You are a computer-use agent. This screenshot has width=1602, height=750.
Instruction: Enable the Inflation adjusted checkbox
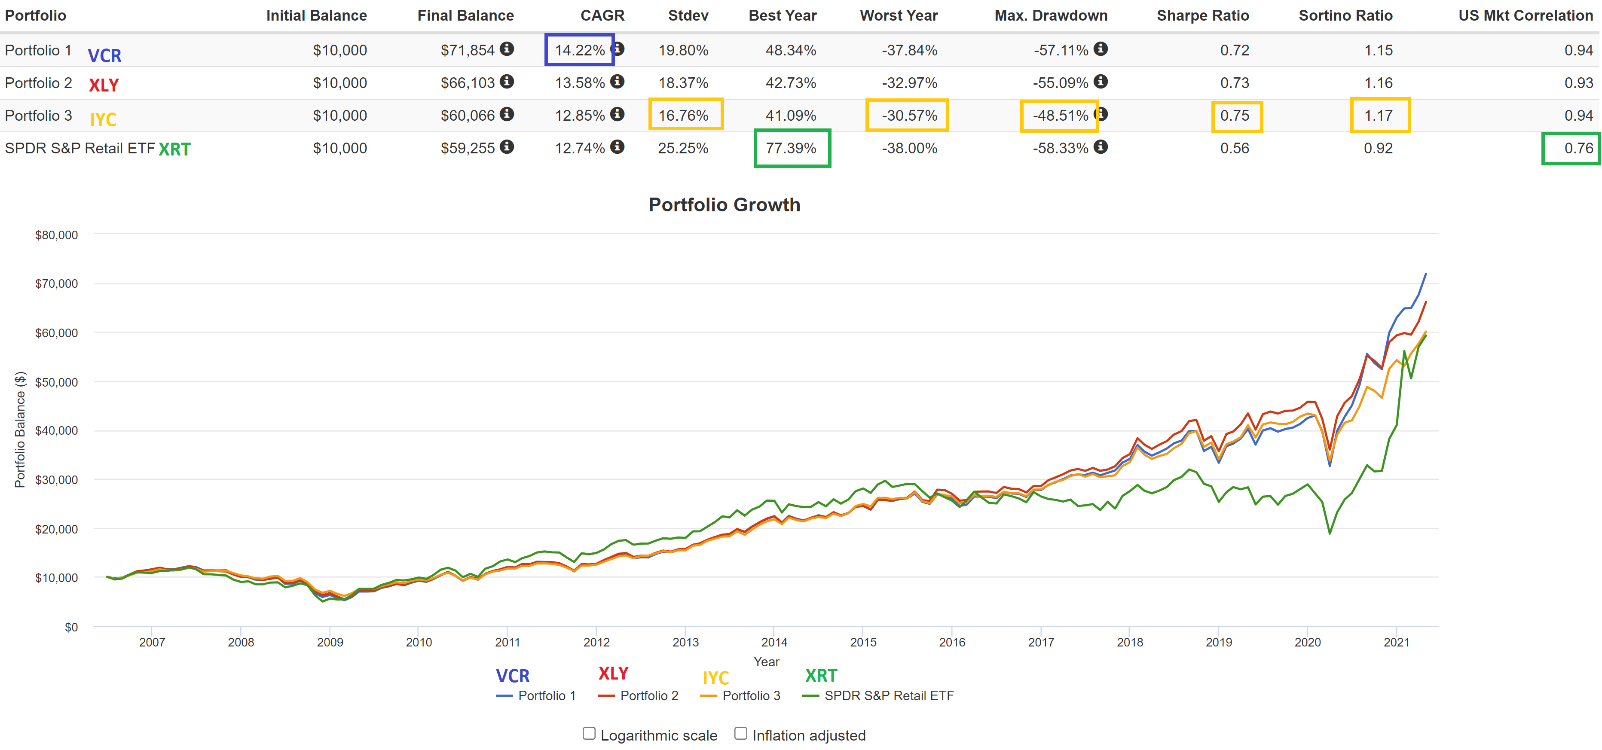[x=741, y=733]
